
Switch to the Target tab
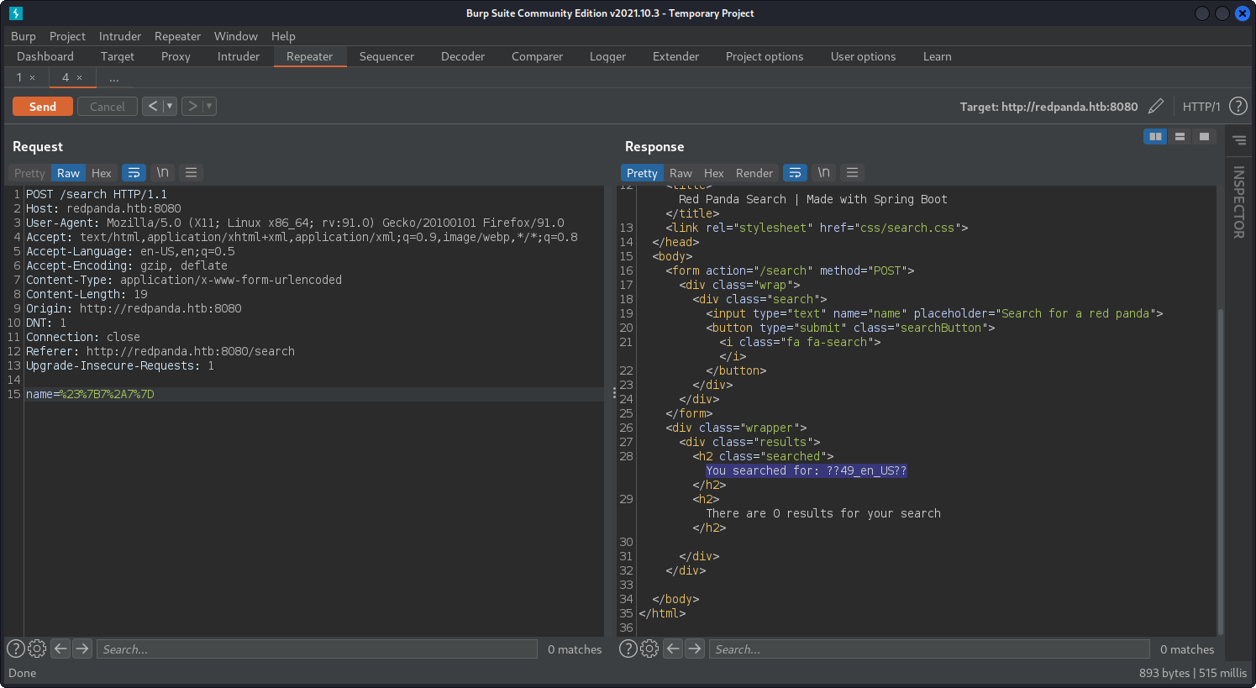[118, 56]
